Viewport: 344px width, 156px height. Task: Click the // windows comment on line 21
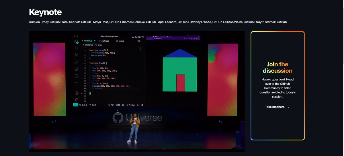point(97,88)
